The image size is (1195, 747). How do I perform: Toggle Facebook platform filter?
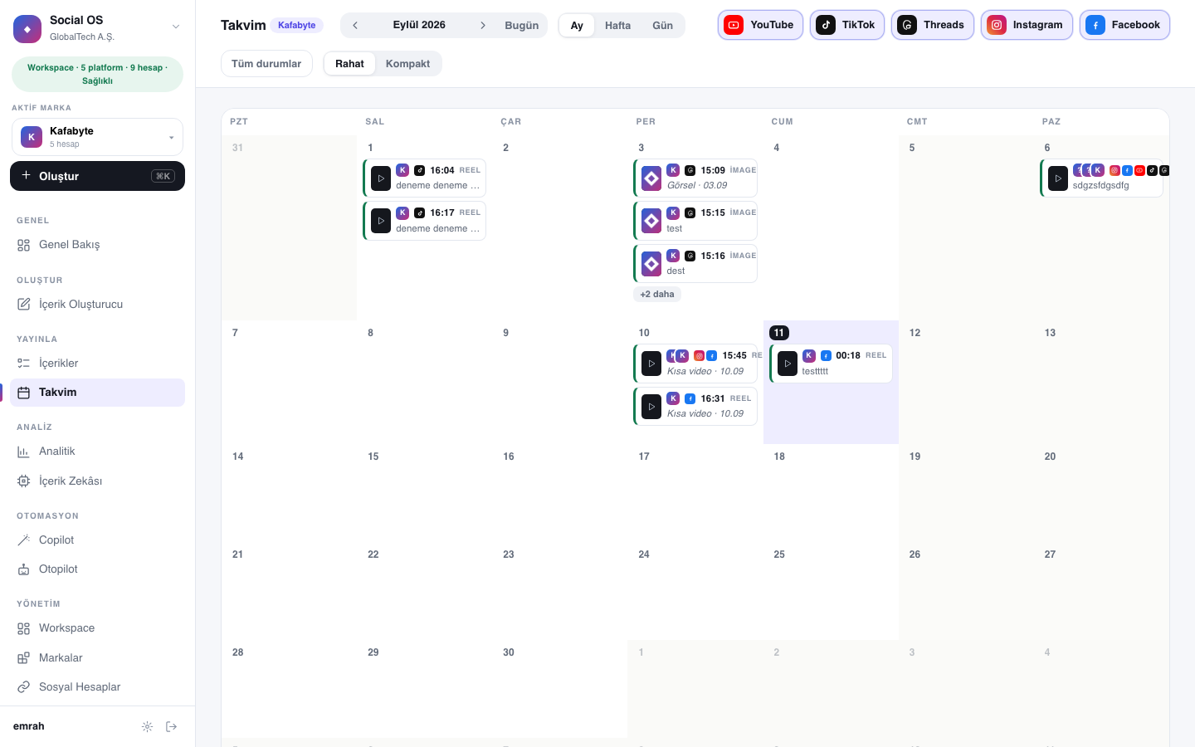[x=1124, y=25]
